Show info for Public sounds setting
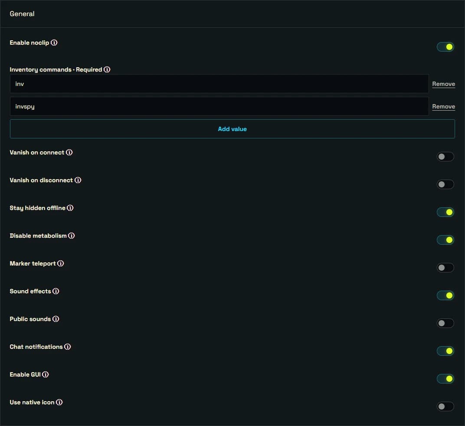 click(x=56, y=319)
